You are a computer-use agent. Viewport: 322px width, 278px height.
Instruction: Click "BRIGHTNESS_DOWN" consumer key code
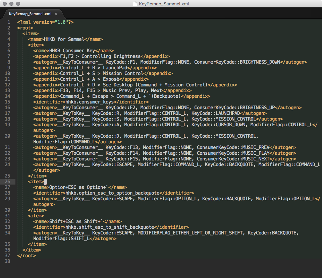[260, 62]
